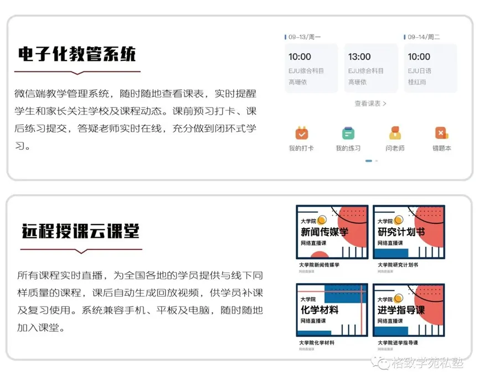Click the 大学院新闻传媒学 course title
Image resolution: width=479 pixels, height=384 pixels.
[x=319, y=265]
